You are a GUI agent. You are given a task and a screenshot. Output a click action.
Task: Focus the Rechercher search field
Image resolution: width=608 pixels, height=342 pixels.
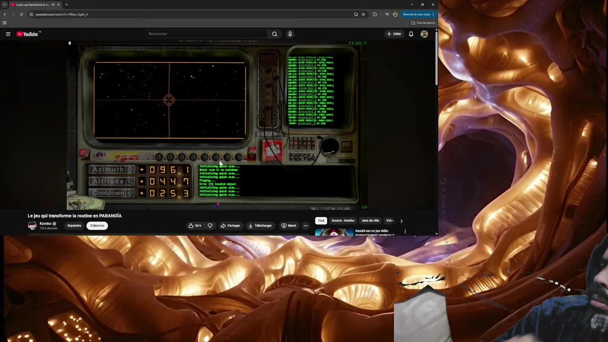[207, 34]
